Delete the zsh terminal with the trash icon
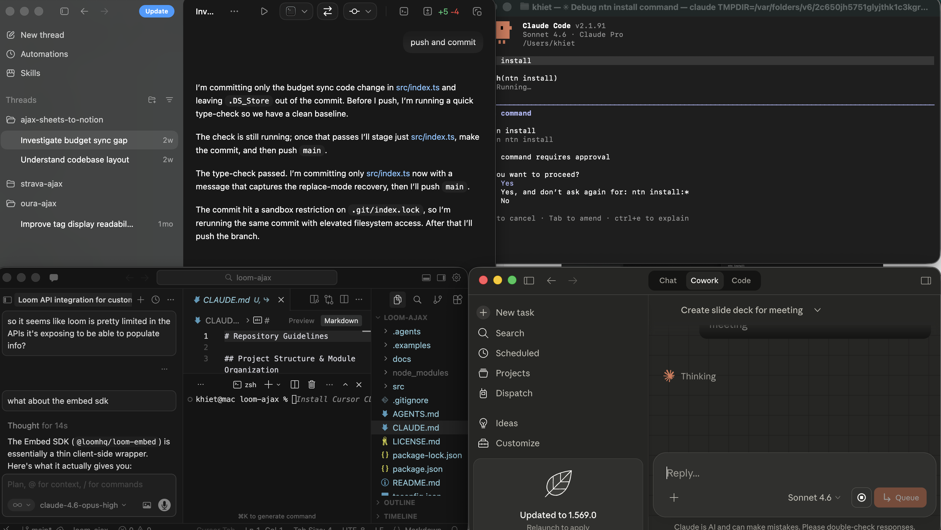 (x=311, y=384)
